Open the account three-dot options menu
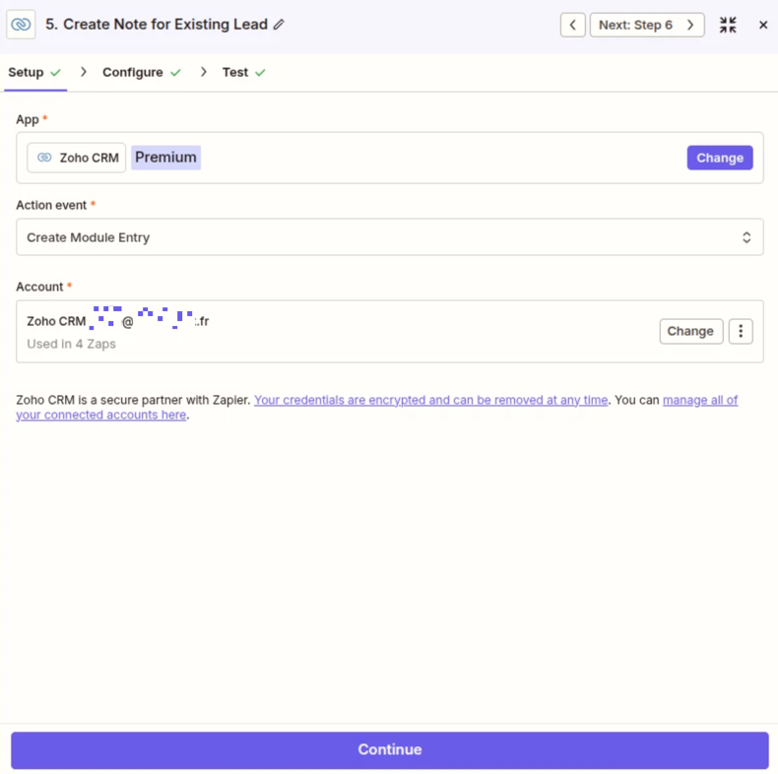This screenshot has height=774, width=778. (741, 331)
